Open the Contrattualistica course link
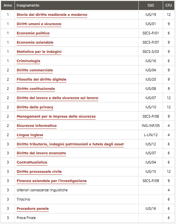 click(x=32, y=163)
